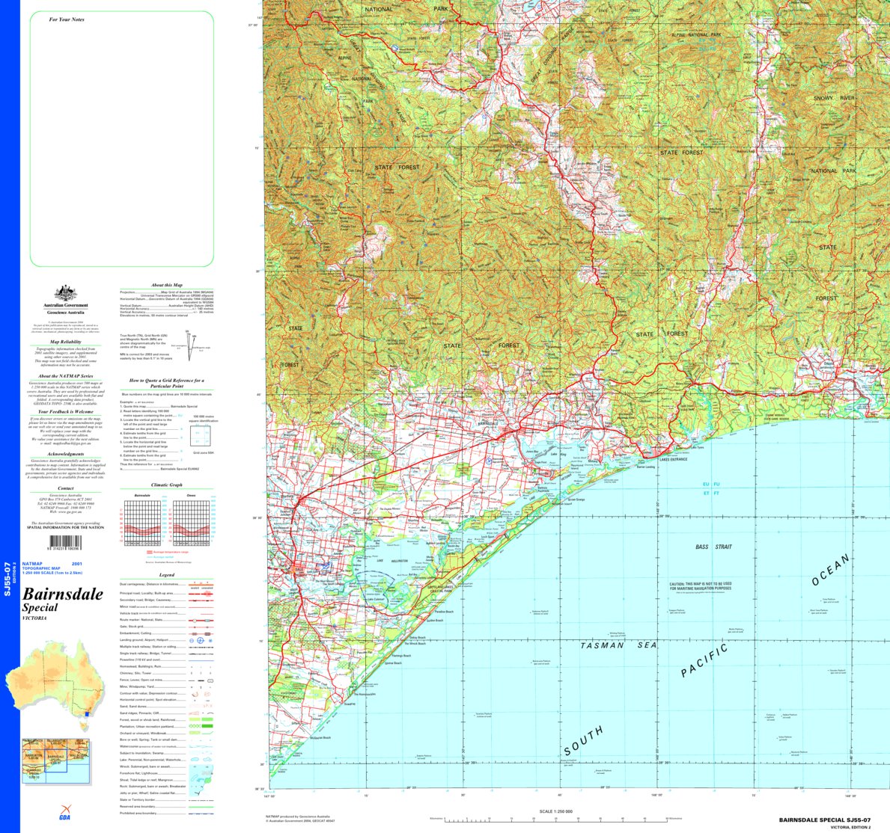Click the "Reserved area boundary" legend row
890x833 pixels.
pos(167,806)
